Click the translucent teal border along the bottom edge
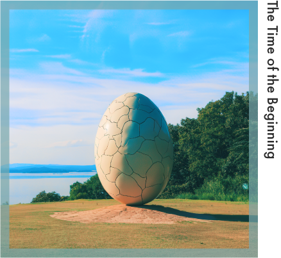This screenshot has height=258, width=281. coord(129,253)
